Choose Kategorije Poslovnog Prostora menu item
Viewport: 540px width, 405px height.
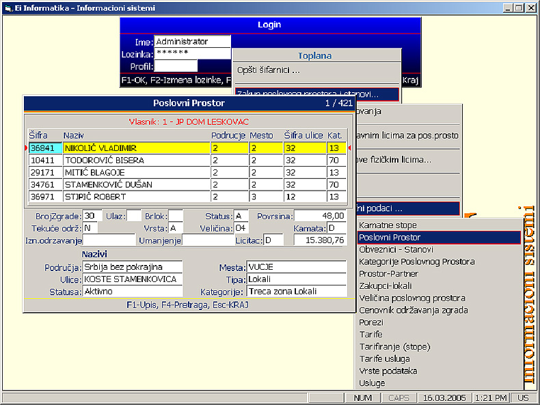coord(417,262)
